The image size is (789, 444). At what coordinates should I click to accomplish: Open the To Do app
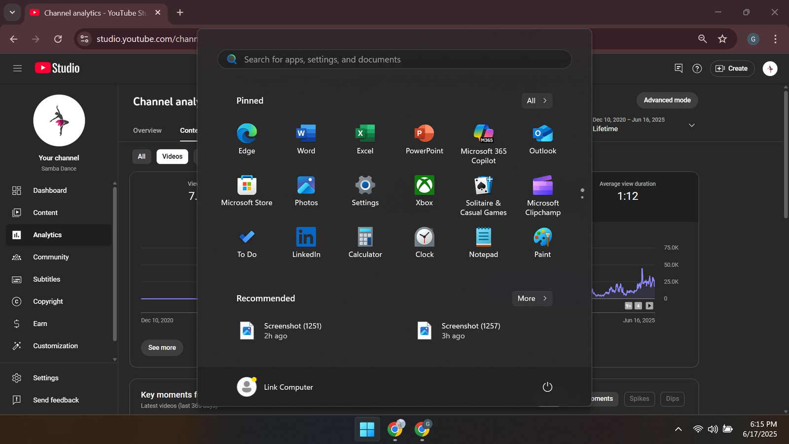(x=247, y=243)
